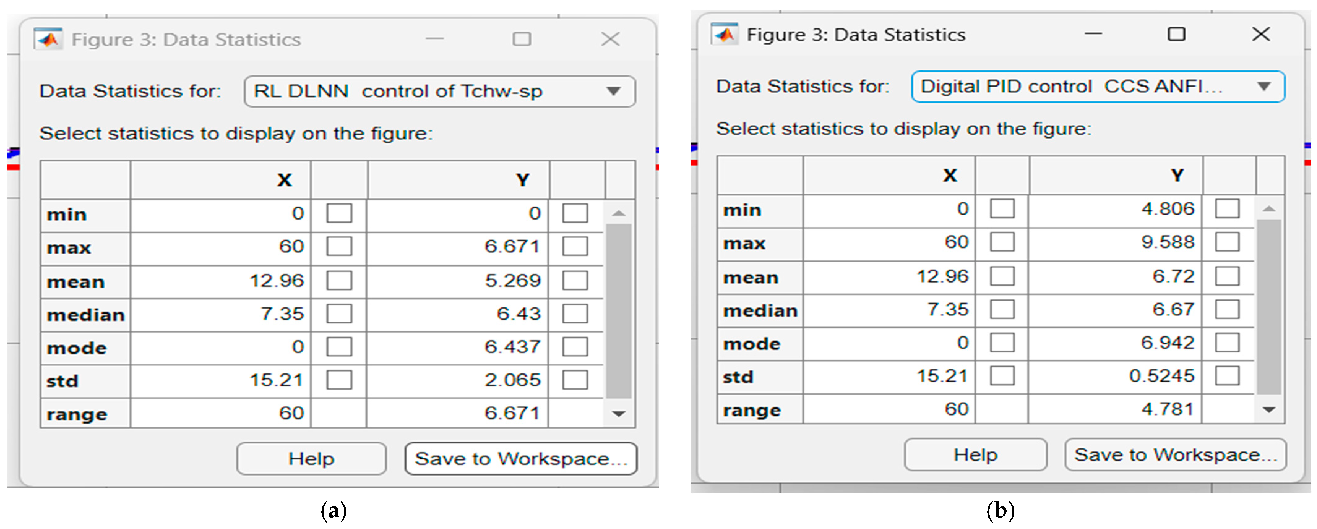The image size is (1317, 529).
Task: Enable Y max 6.671 checkbox in left window
Action: [575, 246]
